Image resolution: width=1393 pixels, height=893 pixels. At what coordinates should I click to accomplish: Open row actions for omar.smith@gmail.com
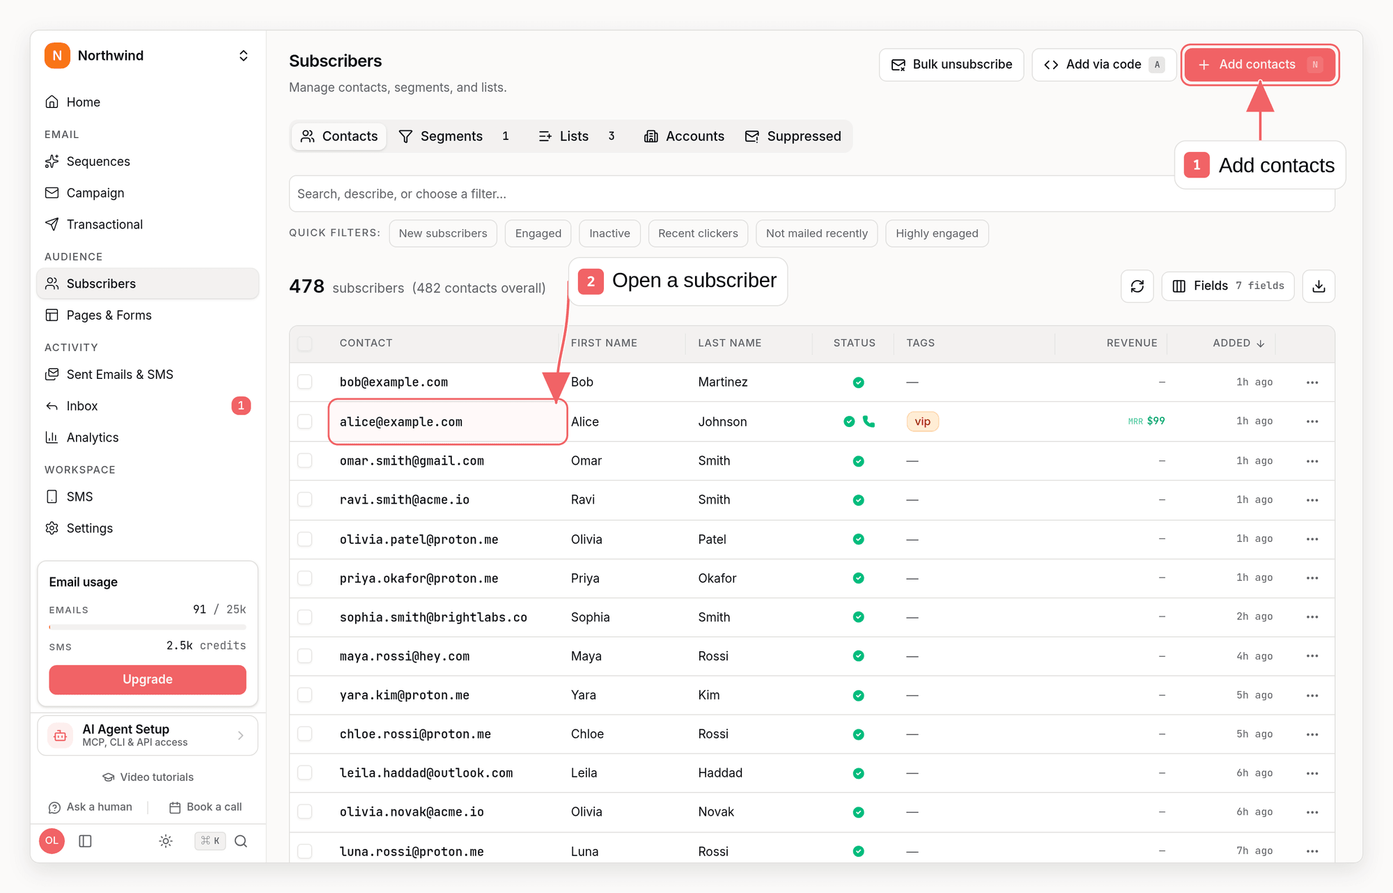[x=1312, y=461]
